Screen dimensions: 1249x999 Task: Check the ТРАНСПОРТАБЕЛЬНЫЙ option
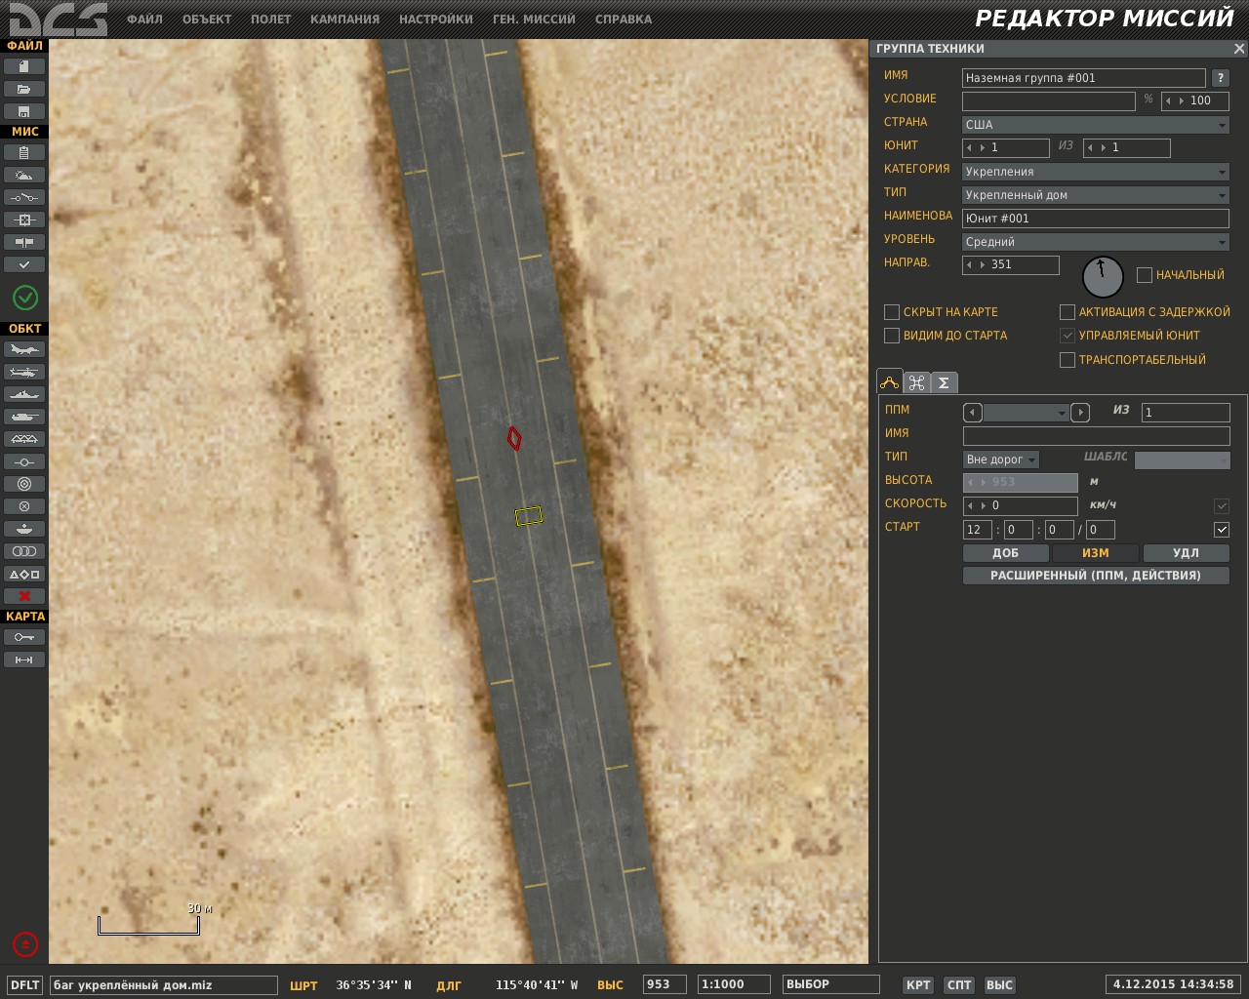(1067, 360)
